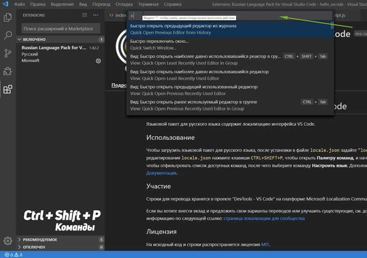367x258 pixels.
Task: Click the command palette list scrollbar
Action: [x=332, y=25]
